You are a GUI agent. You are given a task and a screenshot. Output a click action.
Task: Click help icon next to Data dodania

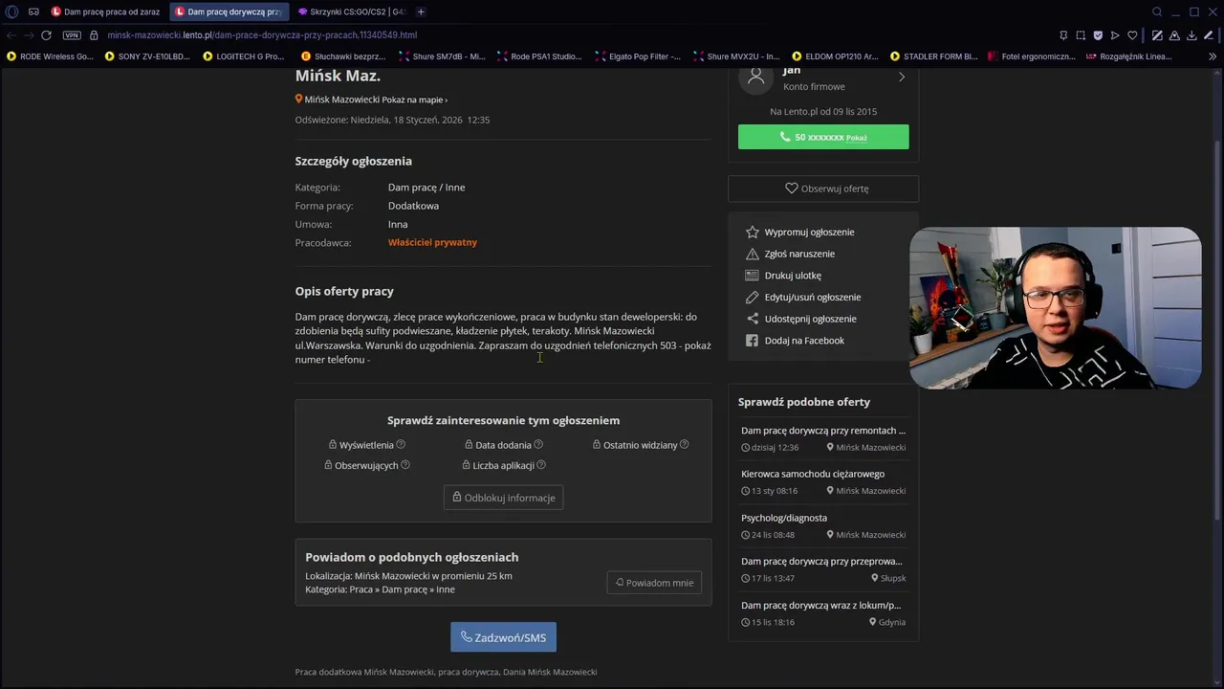click(538, 444)
